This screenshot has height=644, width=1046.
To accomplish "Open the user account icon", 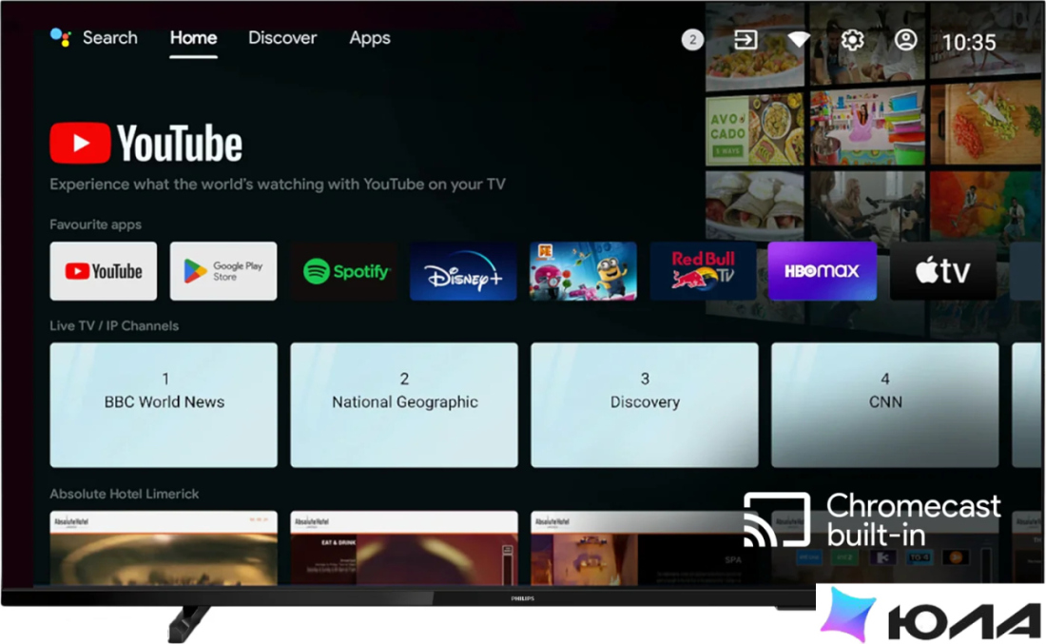I will pos(905,40).
